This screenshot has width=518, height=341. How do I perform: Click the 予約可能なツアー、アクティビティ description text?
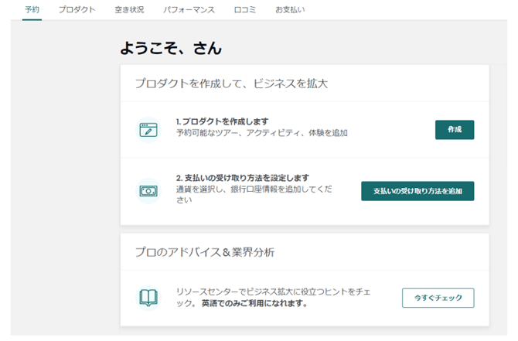[x=261, y=133]
